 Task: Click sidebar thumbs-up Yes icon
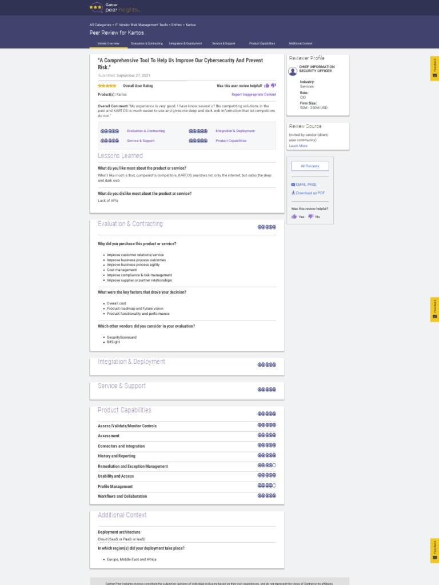[x=294, y=217]
